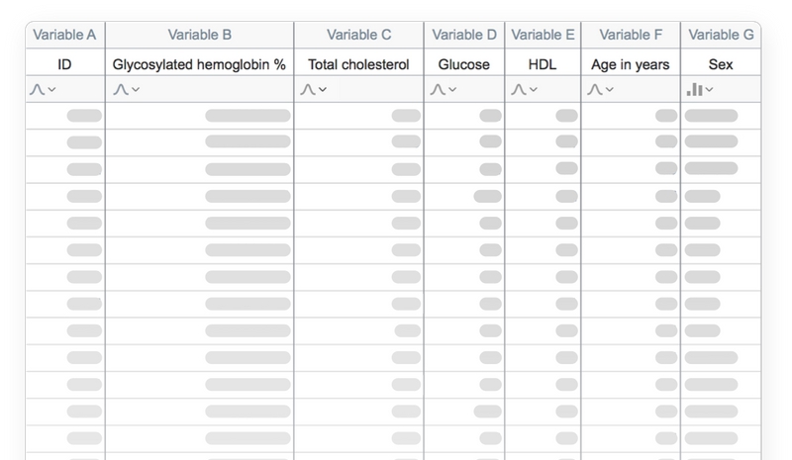Expand the type dropdown chevron under Glucose
This screenshot has width=792, height=460.
[x=452, y=90]
